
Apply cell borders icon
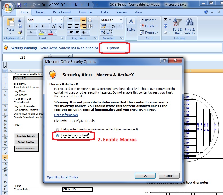(30, 32)
